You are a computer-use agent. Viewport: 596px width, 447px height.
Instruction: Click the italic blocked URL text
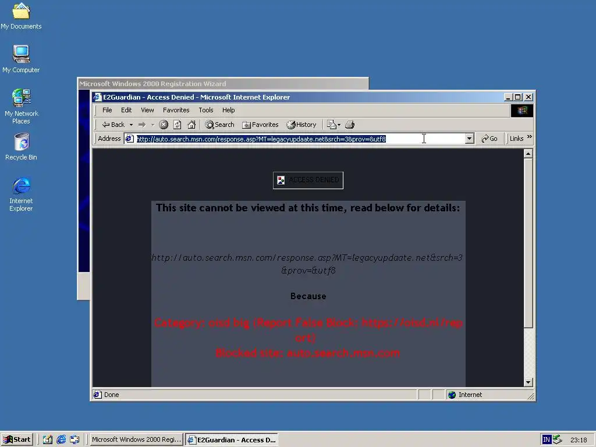[x=308, y=264]
